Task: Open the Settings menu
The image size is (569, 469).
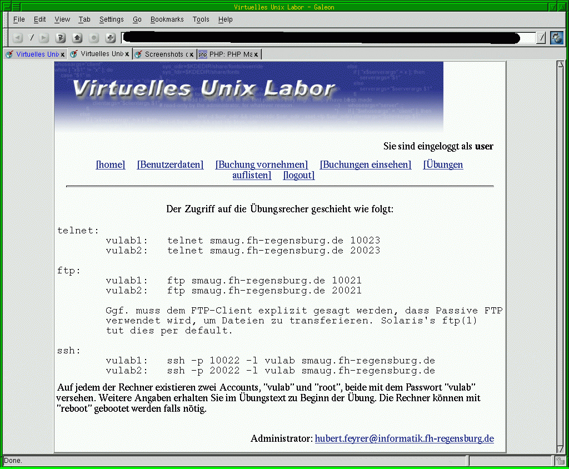Action: (111, 19)
